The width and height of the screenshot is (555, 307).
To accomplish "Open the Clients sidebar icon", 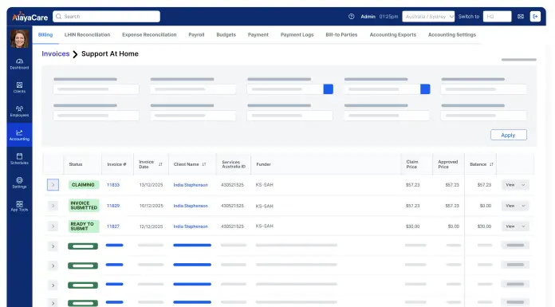I will (x=19, y=87).
